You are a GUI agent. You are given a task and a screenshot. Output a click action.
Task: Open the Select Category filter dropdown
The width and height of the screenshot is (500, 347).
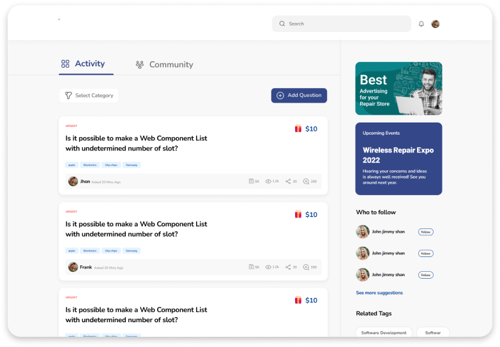[89, 96]
